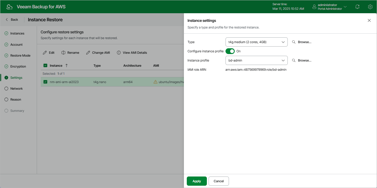Go to the Network wizard step
377x188 pixels.
(x=16, y=89)
